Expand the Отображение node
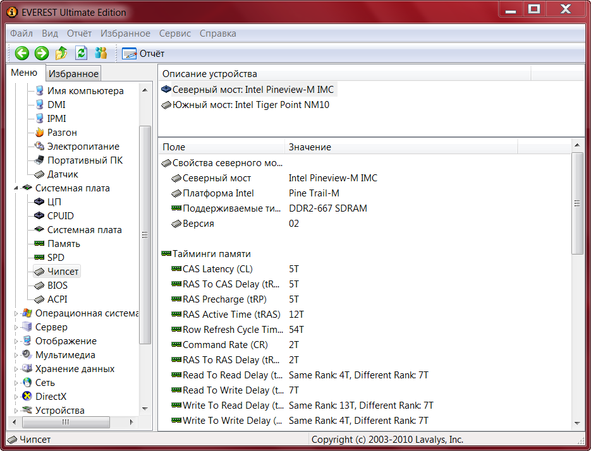 click(16, 341)
